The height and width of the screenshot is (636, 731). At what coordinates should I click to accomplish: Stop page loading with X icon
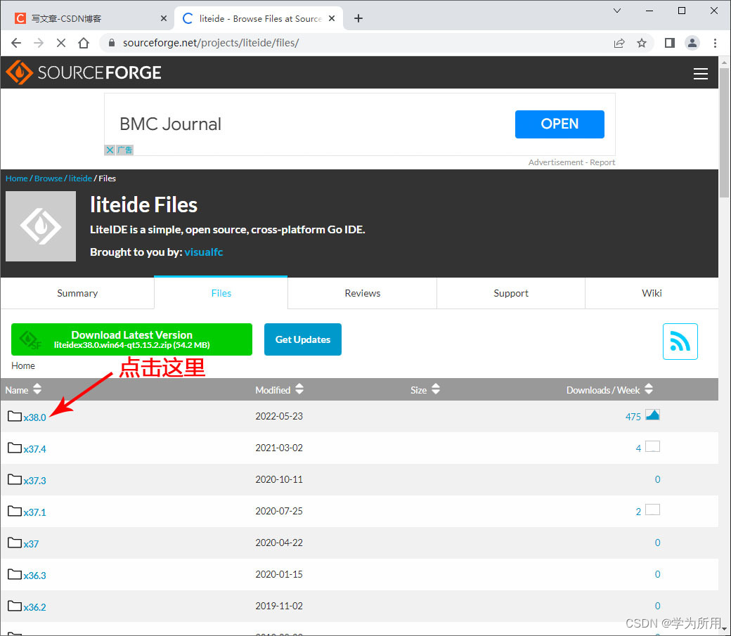pyautogui.click(x=61, y=43)
